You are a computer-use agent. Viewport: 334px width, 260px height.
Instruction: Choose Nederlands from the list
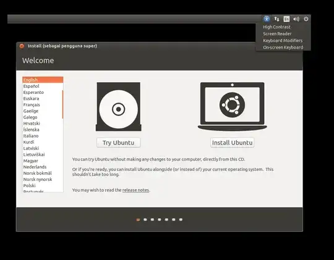(43, 167)
